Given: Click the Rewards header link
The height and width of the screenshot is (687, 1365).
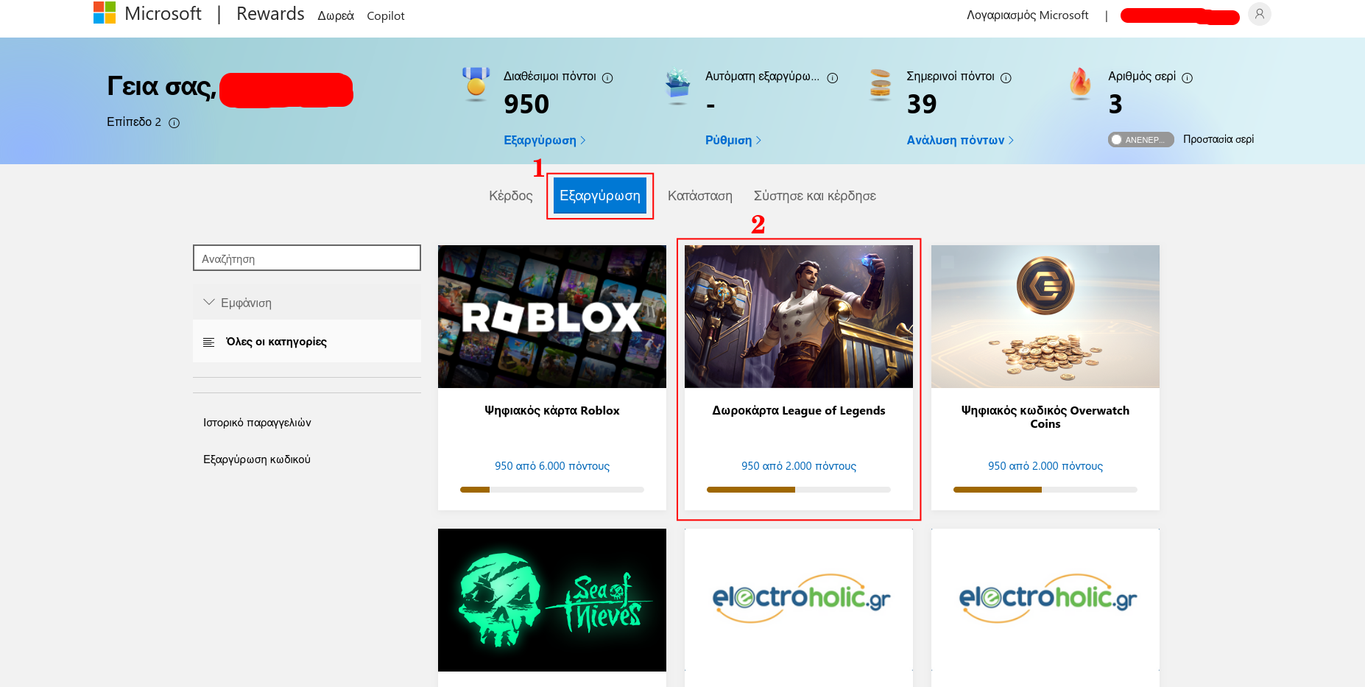Looking at the screenshot, I should 270,14.
